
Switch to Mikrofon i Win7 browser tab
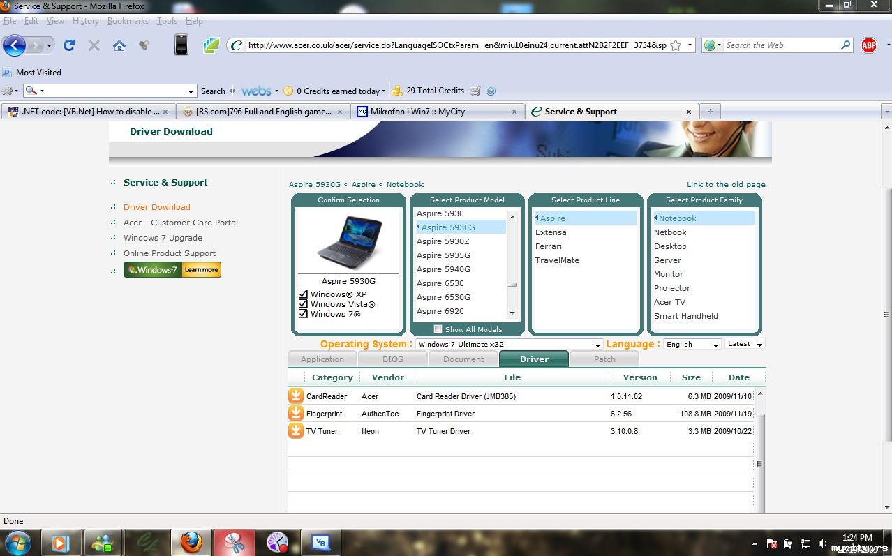pos(438,112)
